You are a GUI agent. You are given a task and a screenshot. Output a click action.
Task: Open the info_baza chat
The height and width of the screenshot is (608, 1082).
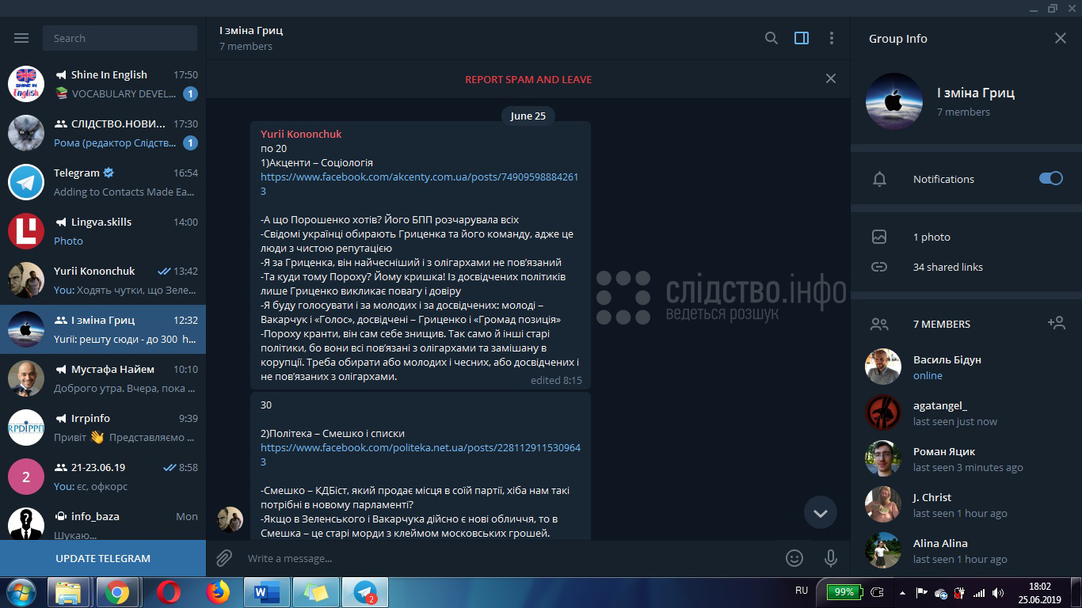[103, 520]
